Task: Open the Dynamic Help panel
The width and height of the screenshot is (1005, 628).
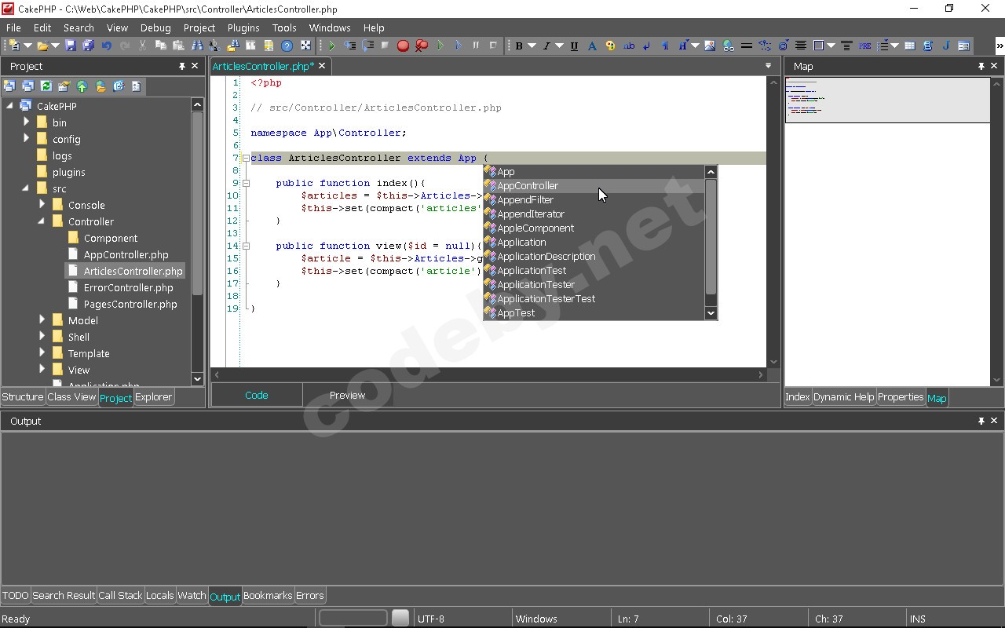Action: (x=843, y=397)
